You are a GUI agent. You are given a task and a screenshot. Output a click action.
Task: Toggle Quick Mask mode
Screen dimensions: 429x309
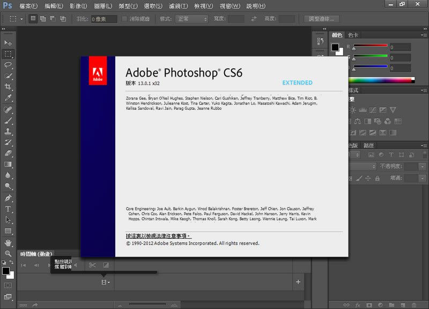[x=8, y=285]
